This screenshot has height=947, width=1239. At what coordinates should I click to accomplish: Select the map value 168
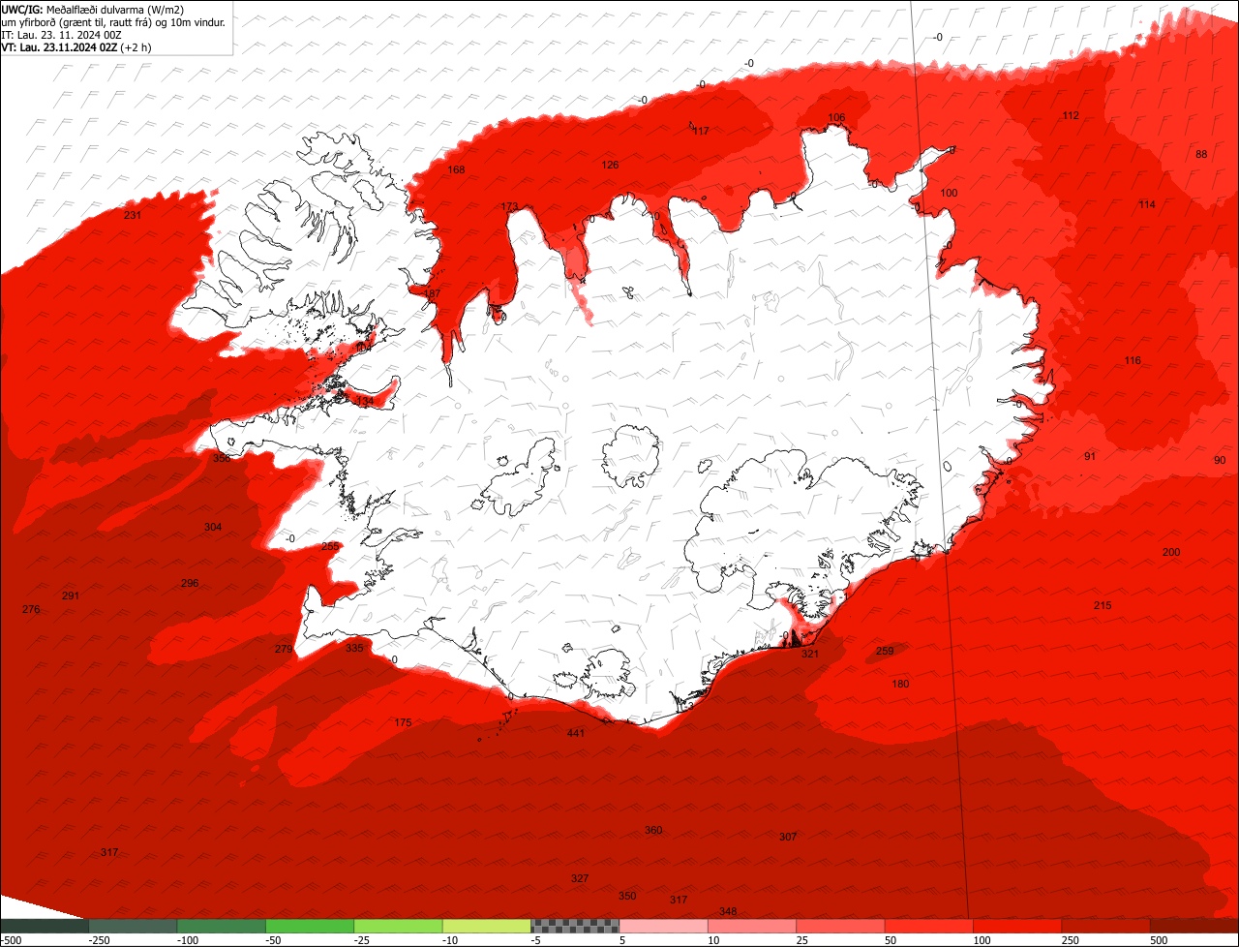tap(456, 170)
